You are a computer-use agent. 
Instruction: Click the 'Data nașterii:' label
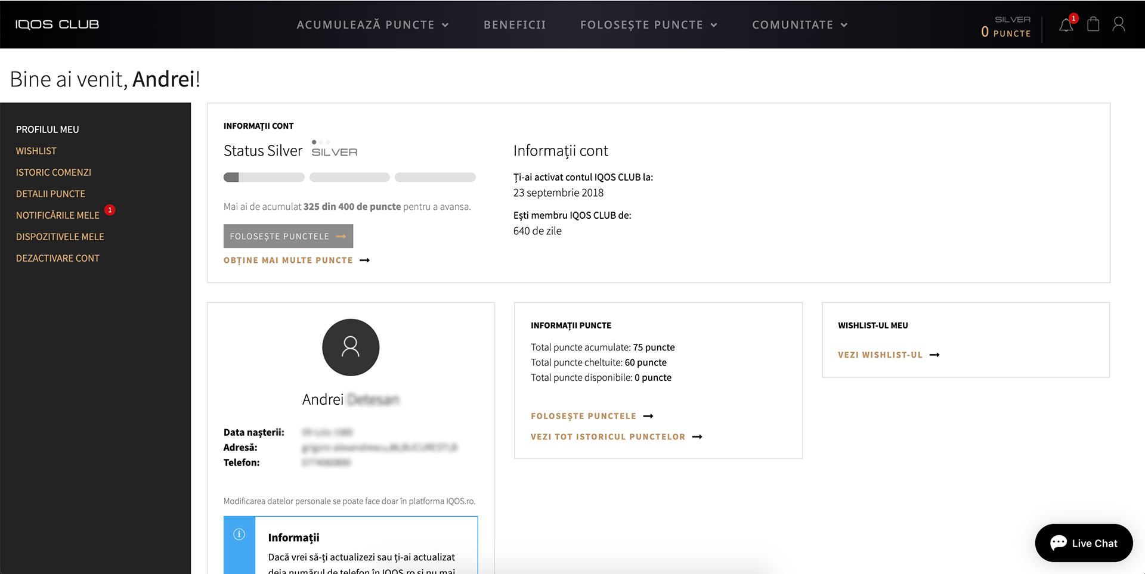254,432
